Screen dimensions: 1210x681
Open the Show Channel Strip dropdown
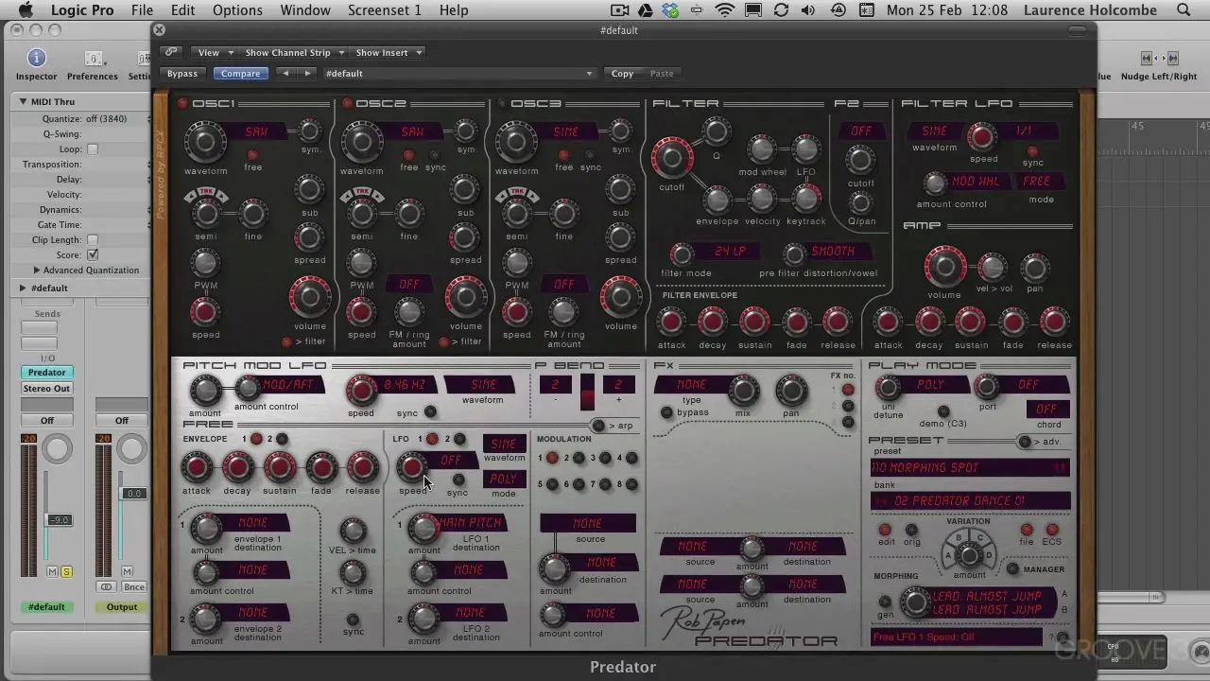tap(294, 53)
